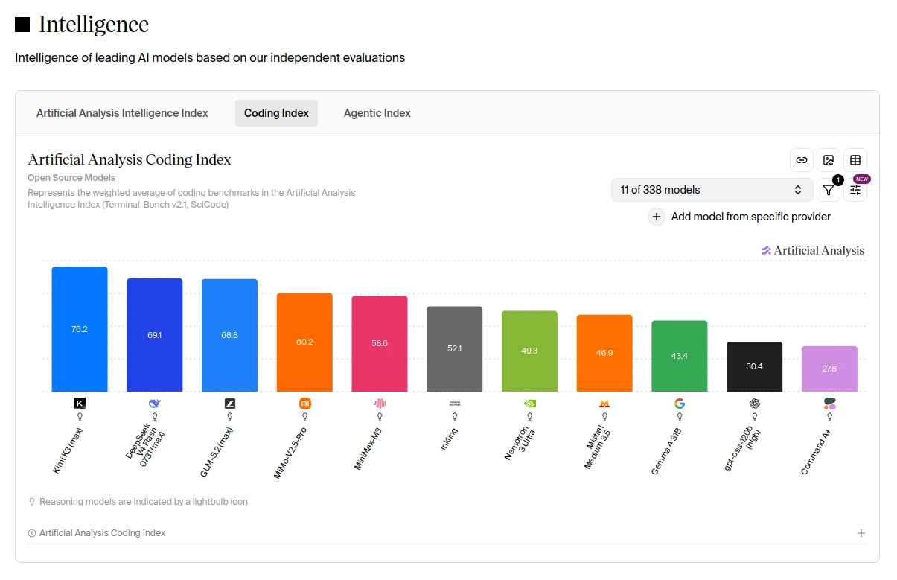Click the Artificial Analysis watermark logo
This screenshot has height=580, width=897.
(813, 250)
